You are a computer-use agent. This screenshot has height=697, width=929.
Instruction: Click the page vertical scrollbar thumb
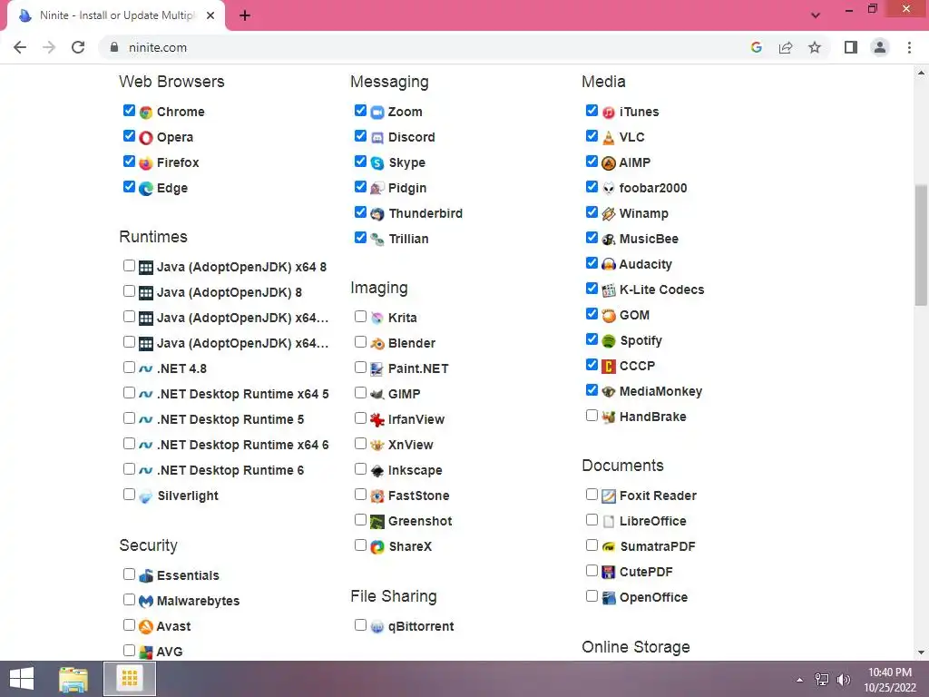pos(921,245)
